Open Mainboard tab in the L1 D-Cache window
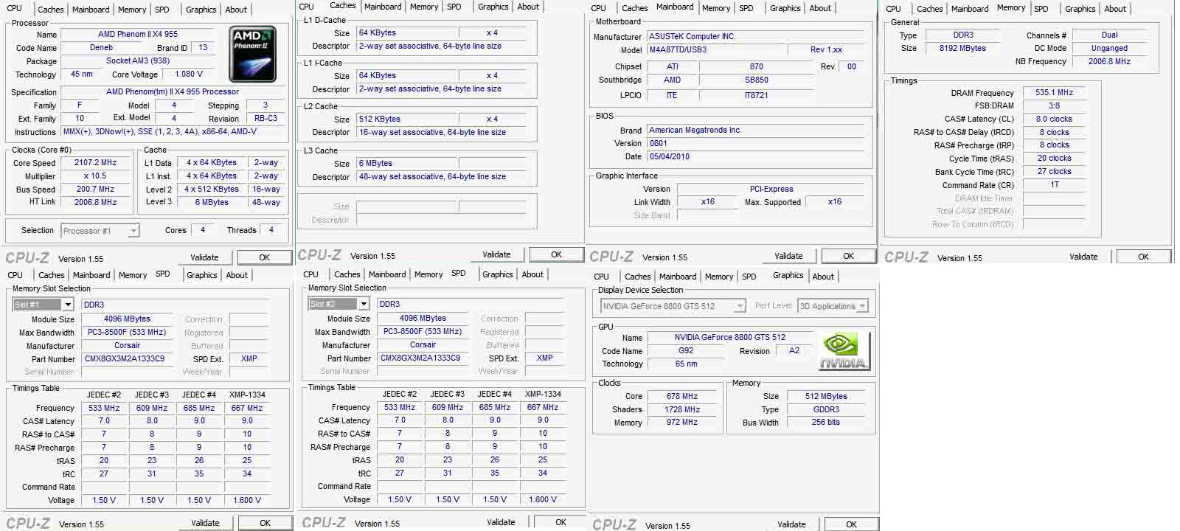1180x531 pixels. (383, 7)
